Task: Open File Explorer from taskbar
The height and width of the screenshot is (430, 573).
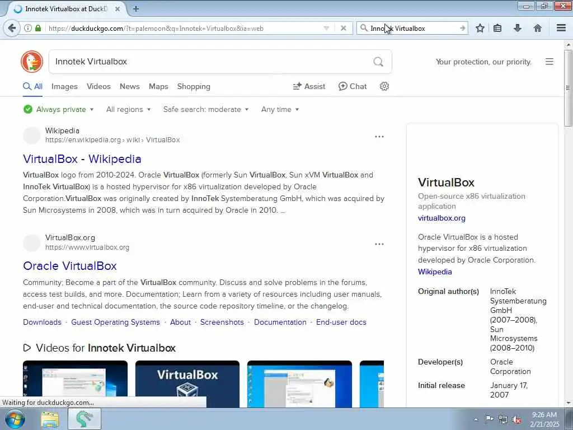Action: (50, 419)
